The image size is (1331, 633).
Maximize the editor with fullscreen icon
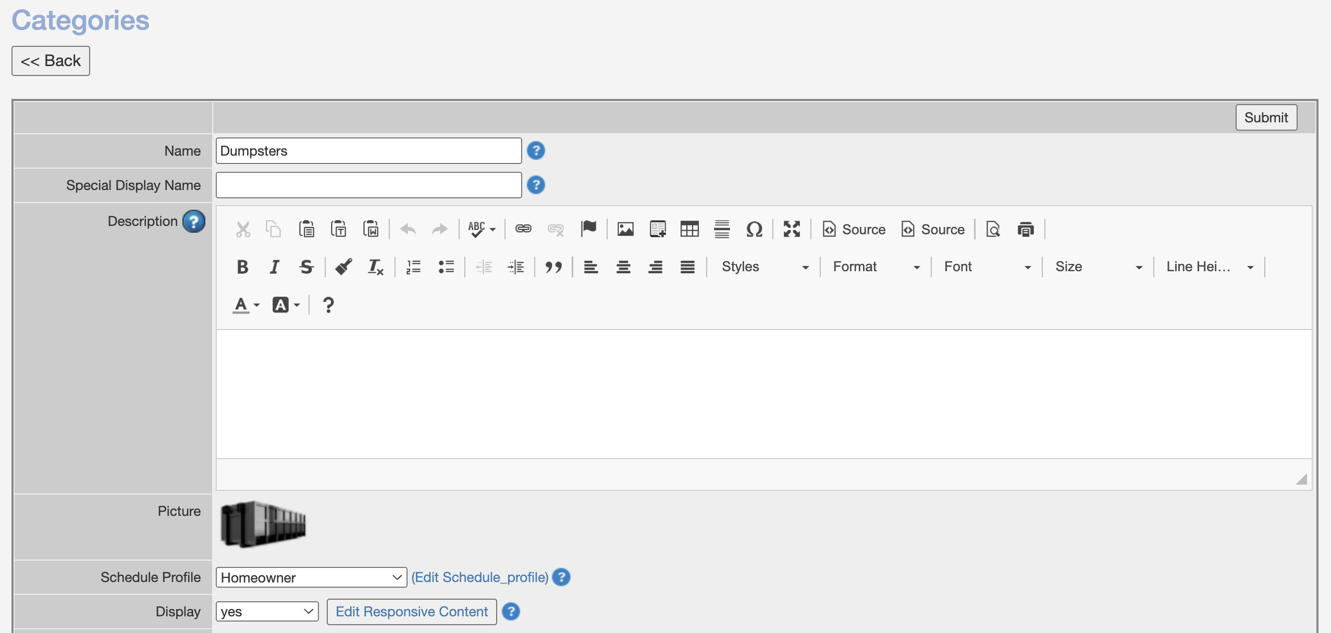tap(792, 229)
